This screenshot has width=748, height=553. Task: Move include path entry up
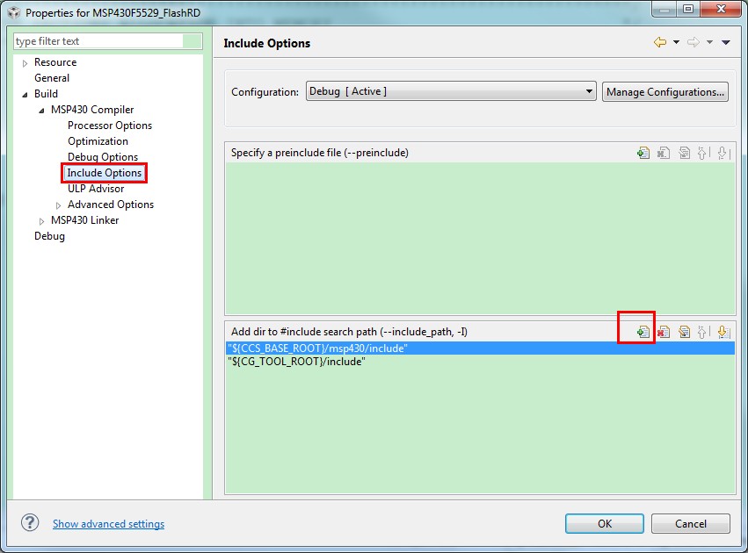(703, 332)
